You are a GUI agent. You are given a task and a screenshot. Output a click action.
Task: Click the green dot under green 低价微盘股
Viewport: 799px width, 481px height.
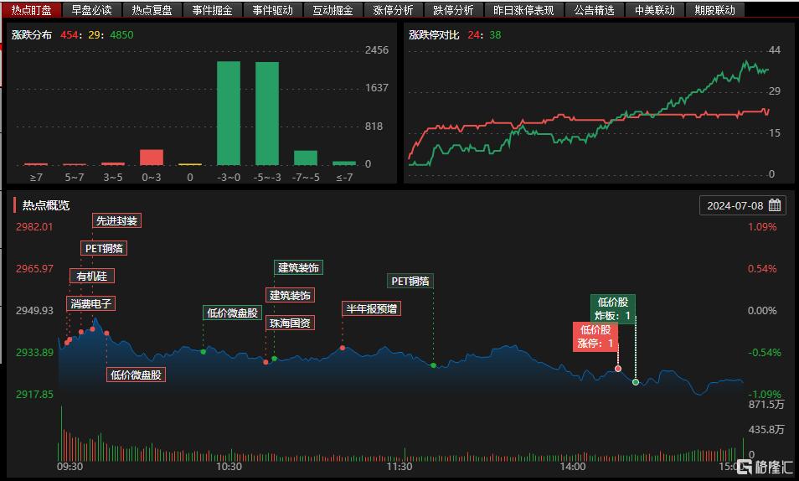(x=204, y=352)
